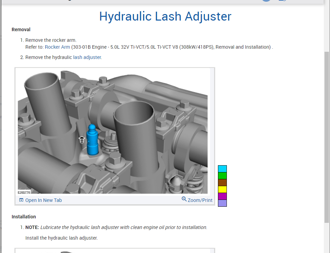Select the yellow color swatch

click(222, 190)
